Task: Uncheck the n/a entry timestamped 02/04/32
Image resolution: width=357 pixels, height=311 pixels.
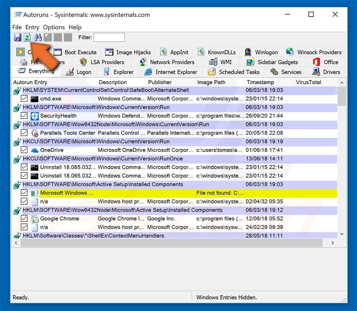Action: click(x=24, y=202)
